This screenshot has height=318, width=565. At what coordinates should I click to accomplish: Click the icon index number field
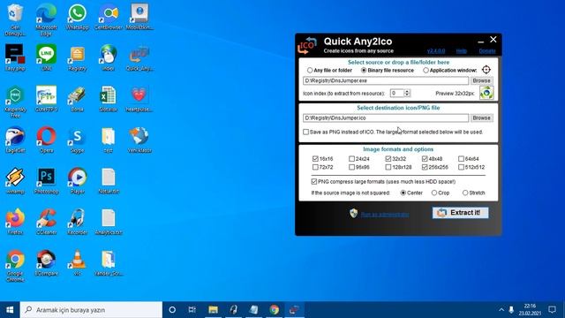pos(396,93)
